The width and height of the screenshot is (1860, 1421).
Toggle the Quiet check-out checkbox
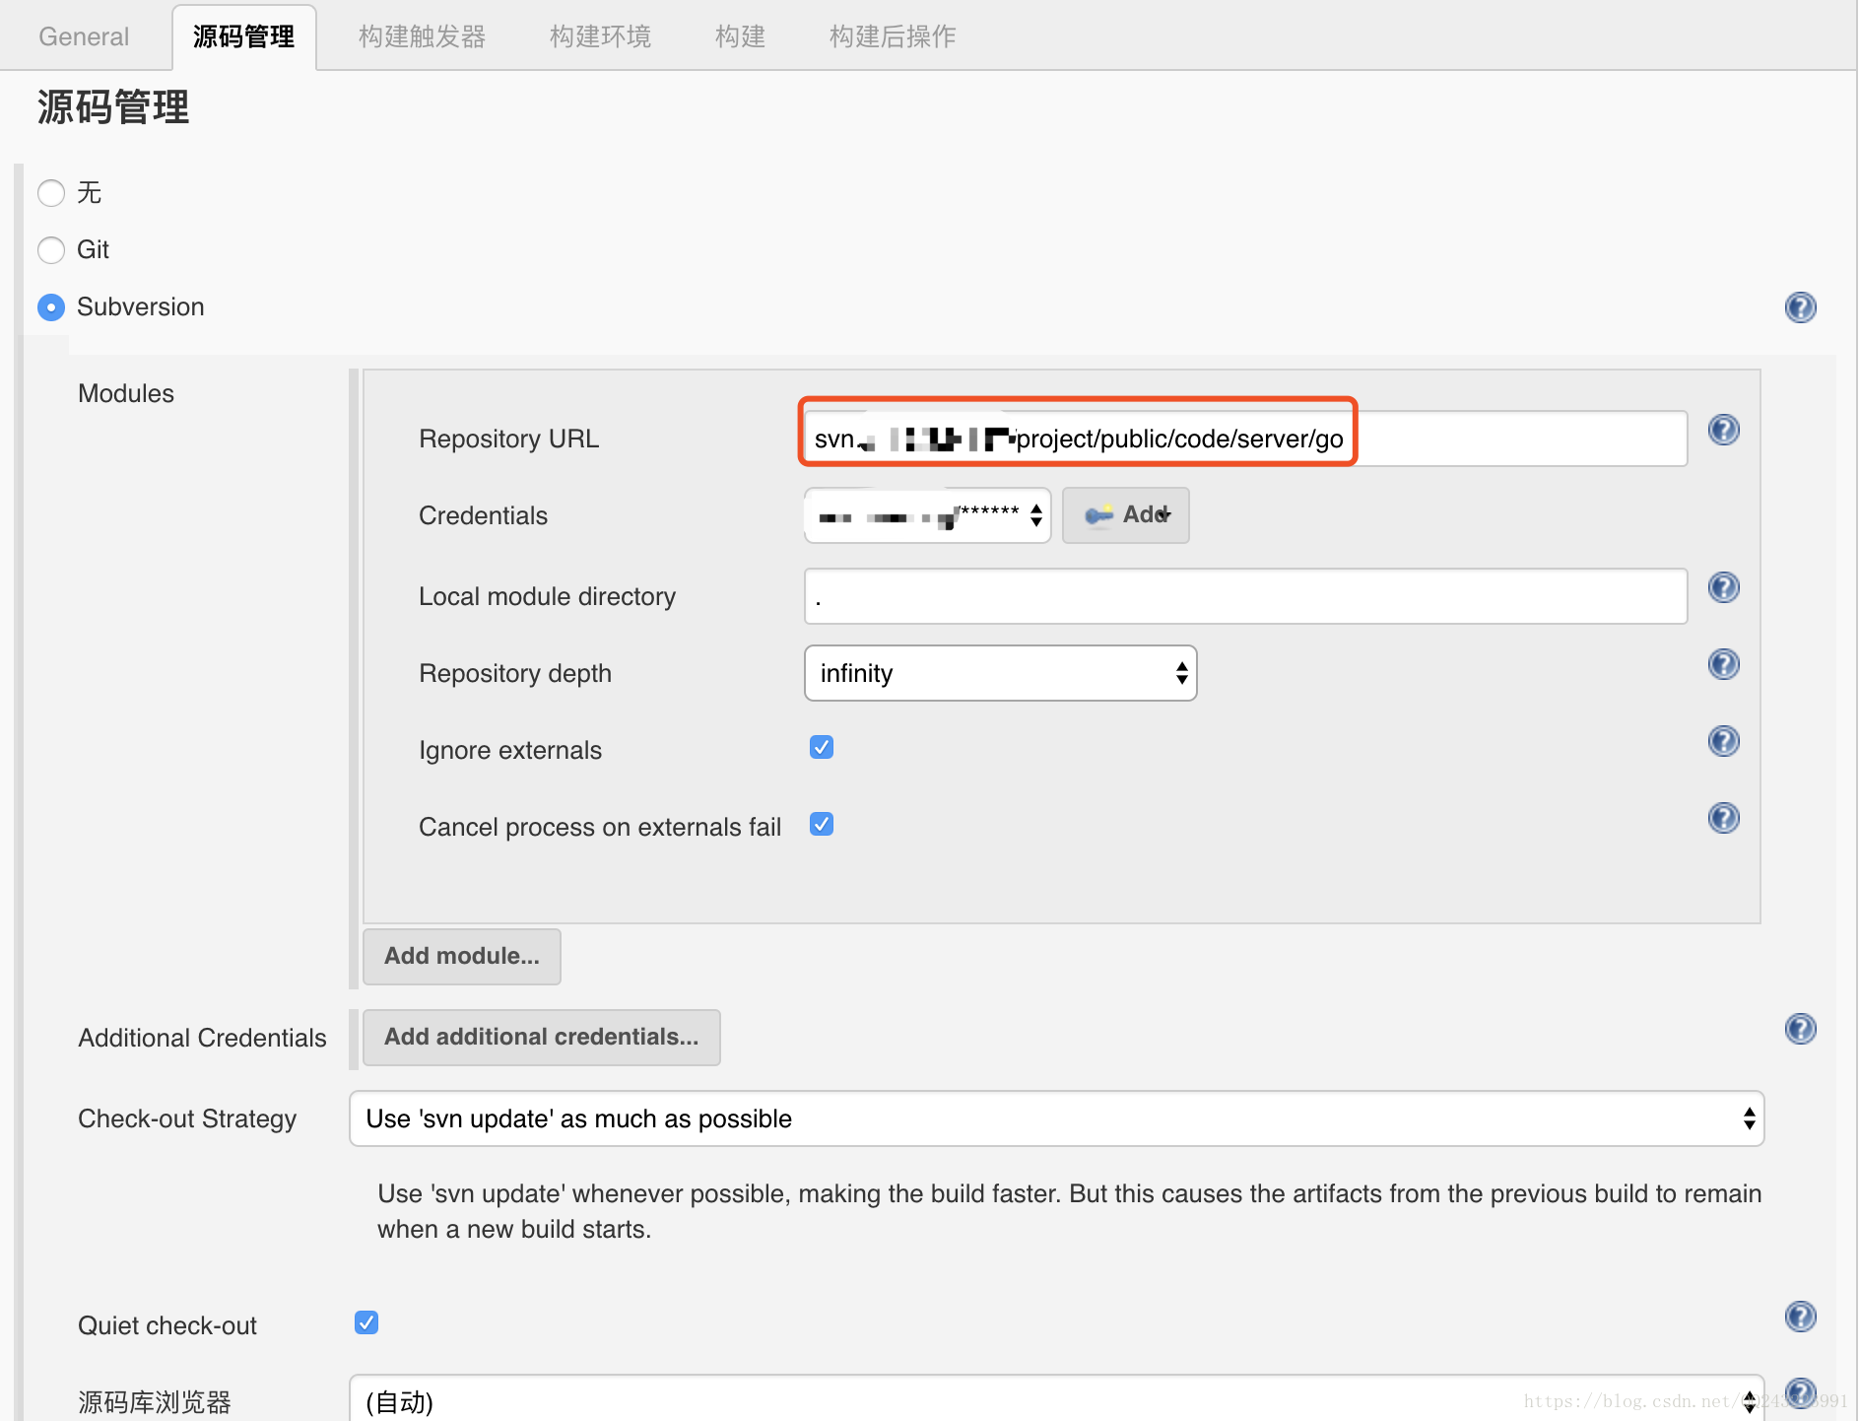[x=366, y=1322]
